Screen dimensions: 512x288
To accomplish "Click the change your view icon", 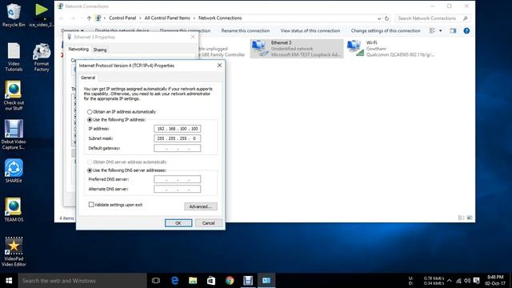I will (432, 30).
